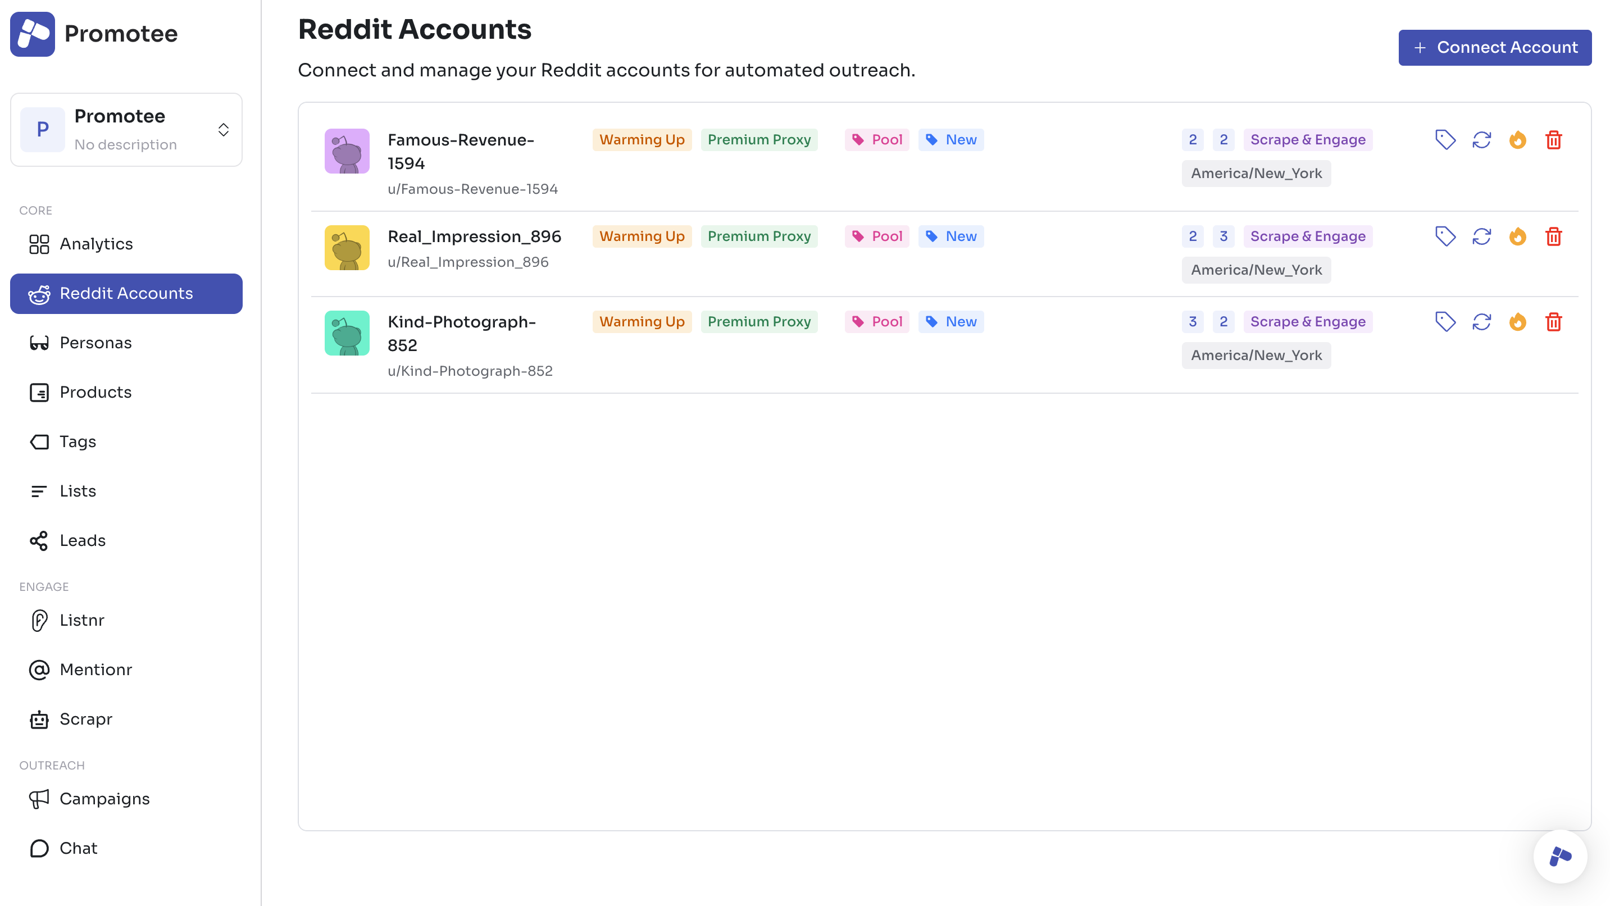Click the Connect Account button
Image resolution: width=1610 pixels, height=906 pixels.
(1494, 48)
